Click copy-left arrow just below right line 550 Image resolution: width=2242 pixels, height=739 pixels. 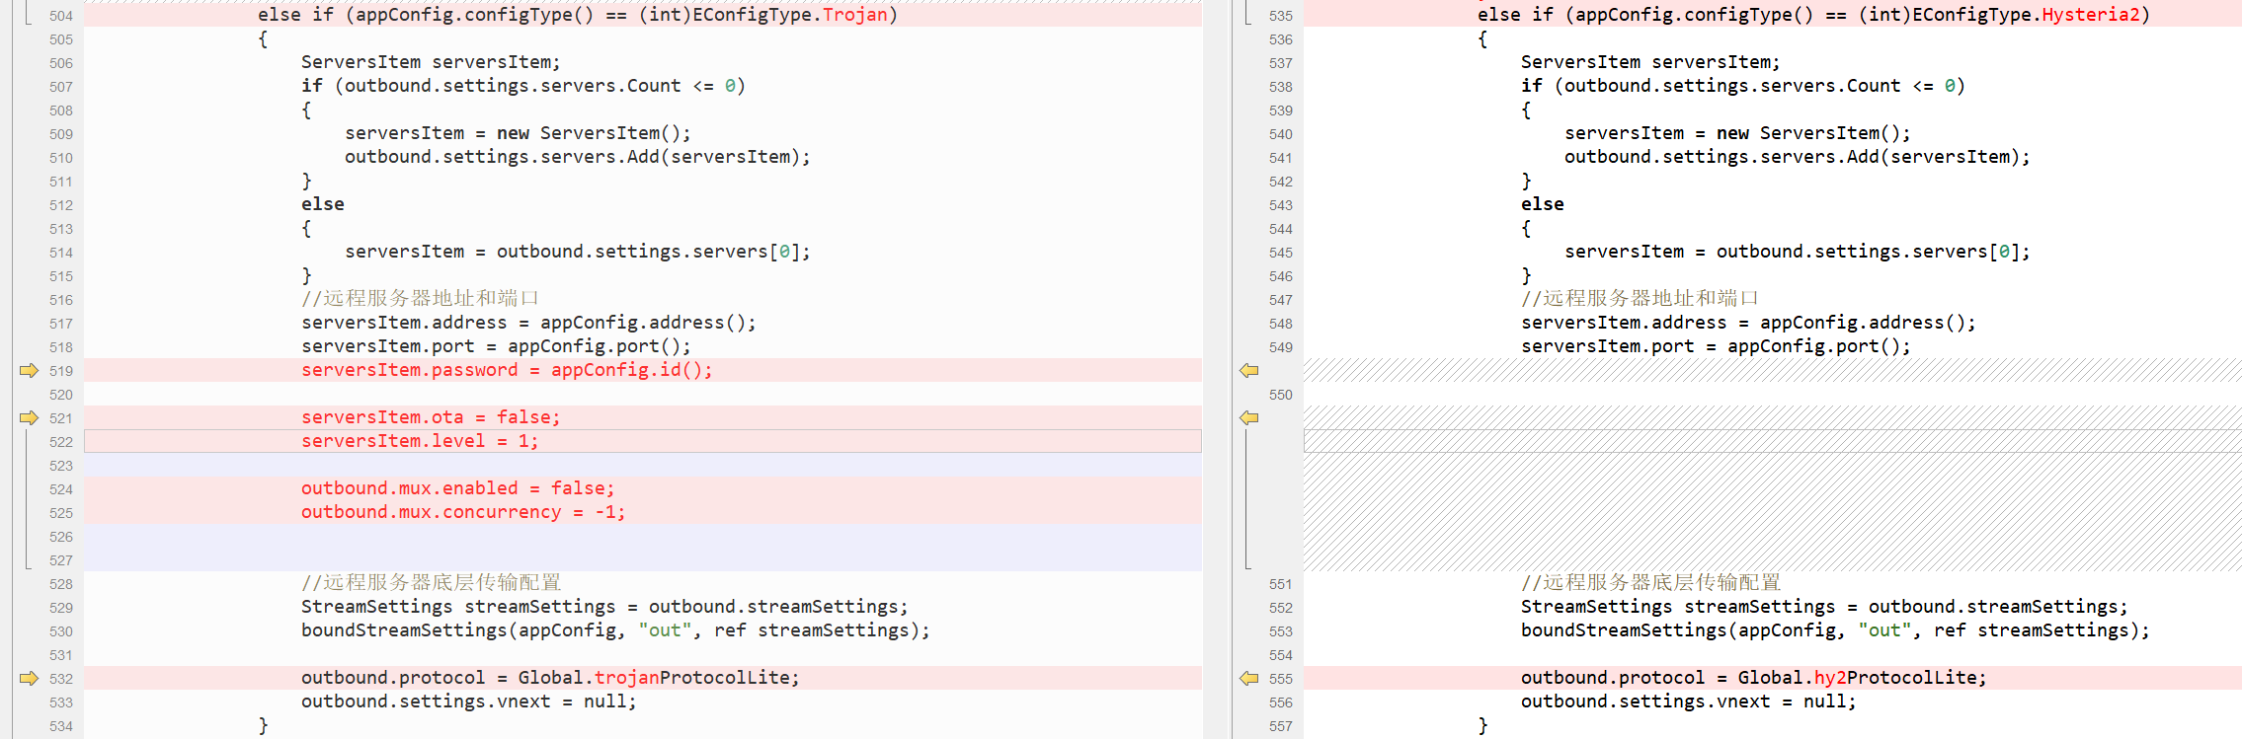point(1249,418)
